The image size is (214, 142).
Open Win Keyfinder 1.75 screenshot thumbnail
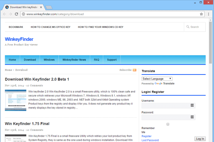click(x=16, y=138)
